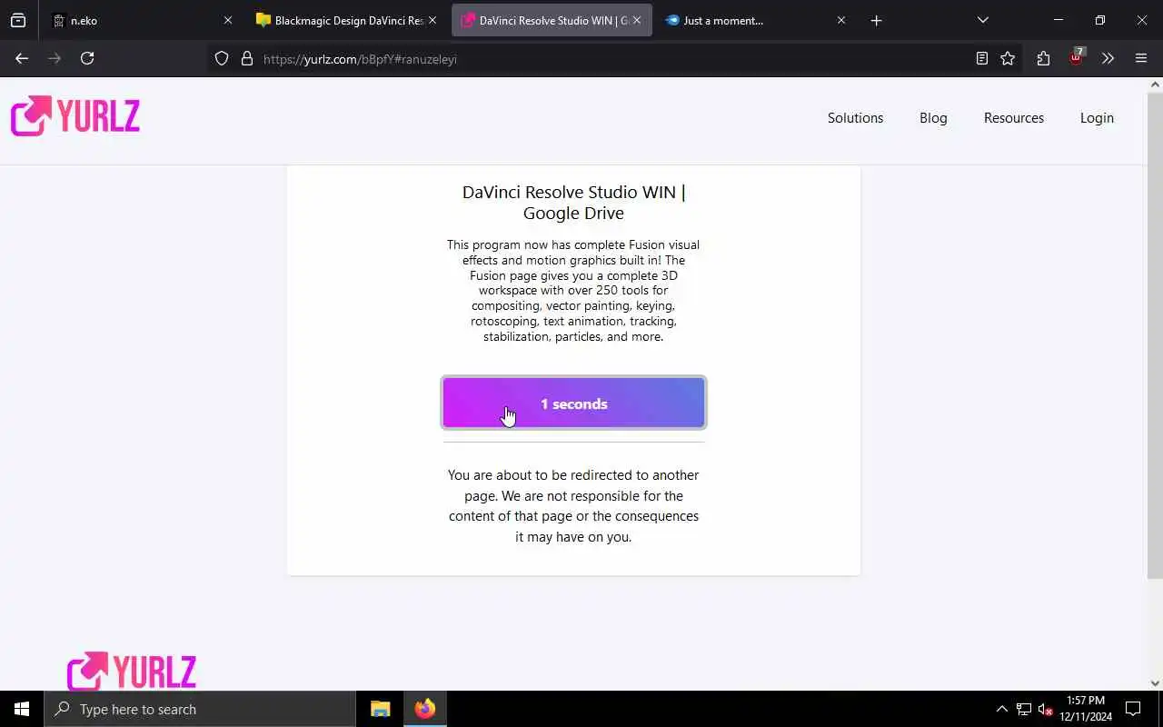The width and height of the screenshot is (1163, 727).
Task: Click the YURLZ footer logo
Action: click(132, 672)
